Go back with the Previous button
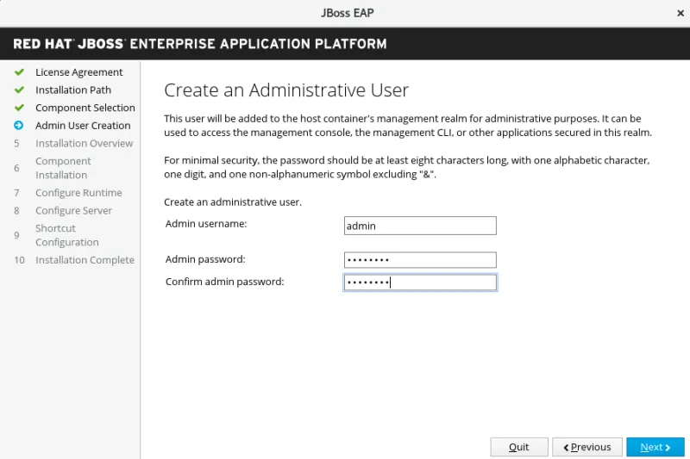This screenshot has height=459, width=690. (x=587, y=447)
